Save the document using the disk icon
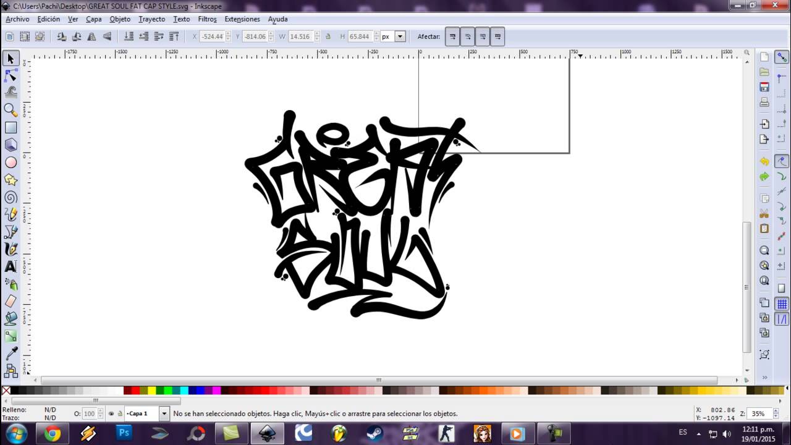The image size is (791, 445). 764,87
